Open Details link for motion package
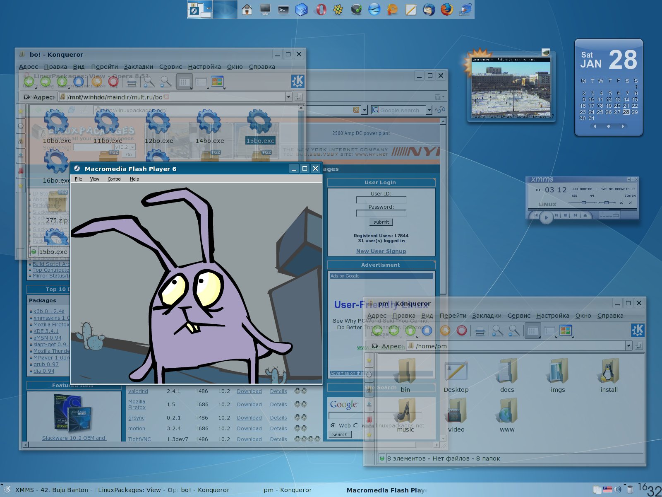The image size is (662, 497). coord(278,428)
